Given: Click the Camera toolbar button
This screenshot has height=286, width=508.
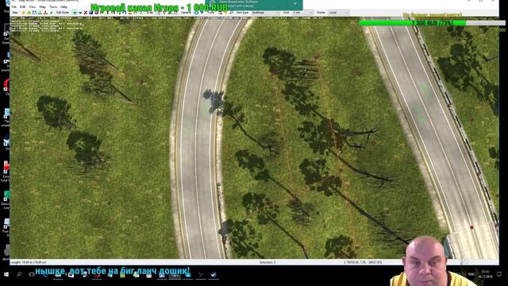Looking at the screenshot, I should pos(186,13).
